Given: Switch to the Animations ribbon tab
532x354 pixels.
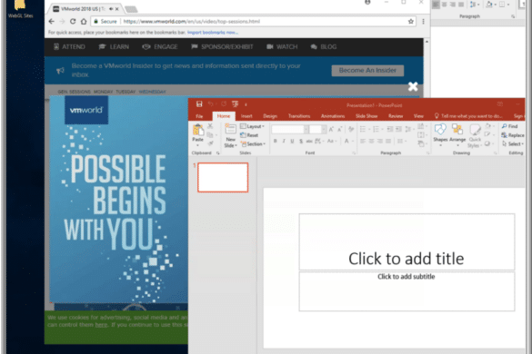Looking at the screenshot, I should (333, 116).
